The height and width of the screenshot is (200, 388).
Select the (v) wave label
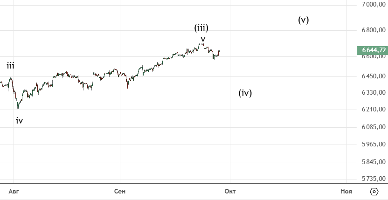pyautogui.click(x=304, y=20)
